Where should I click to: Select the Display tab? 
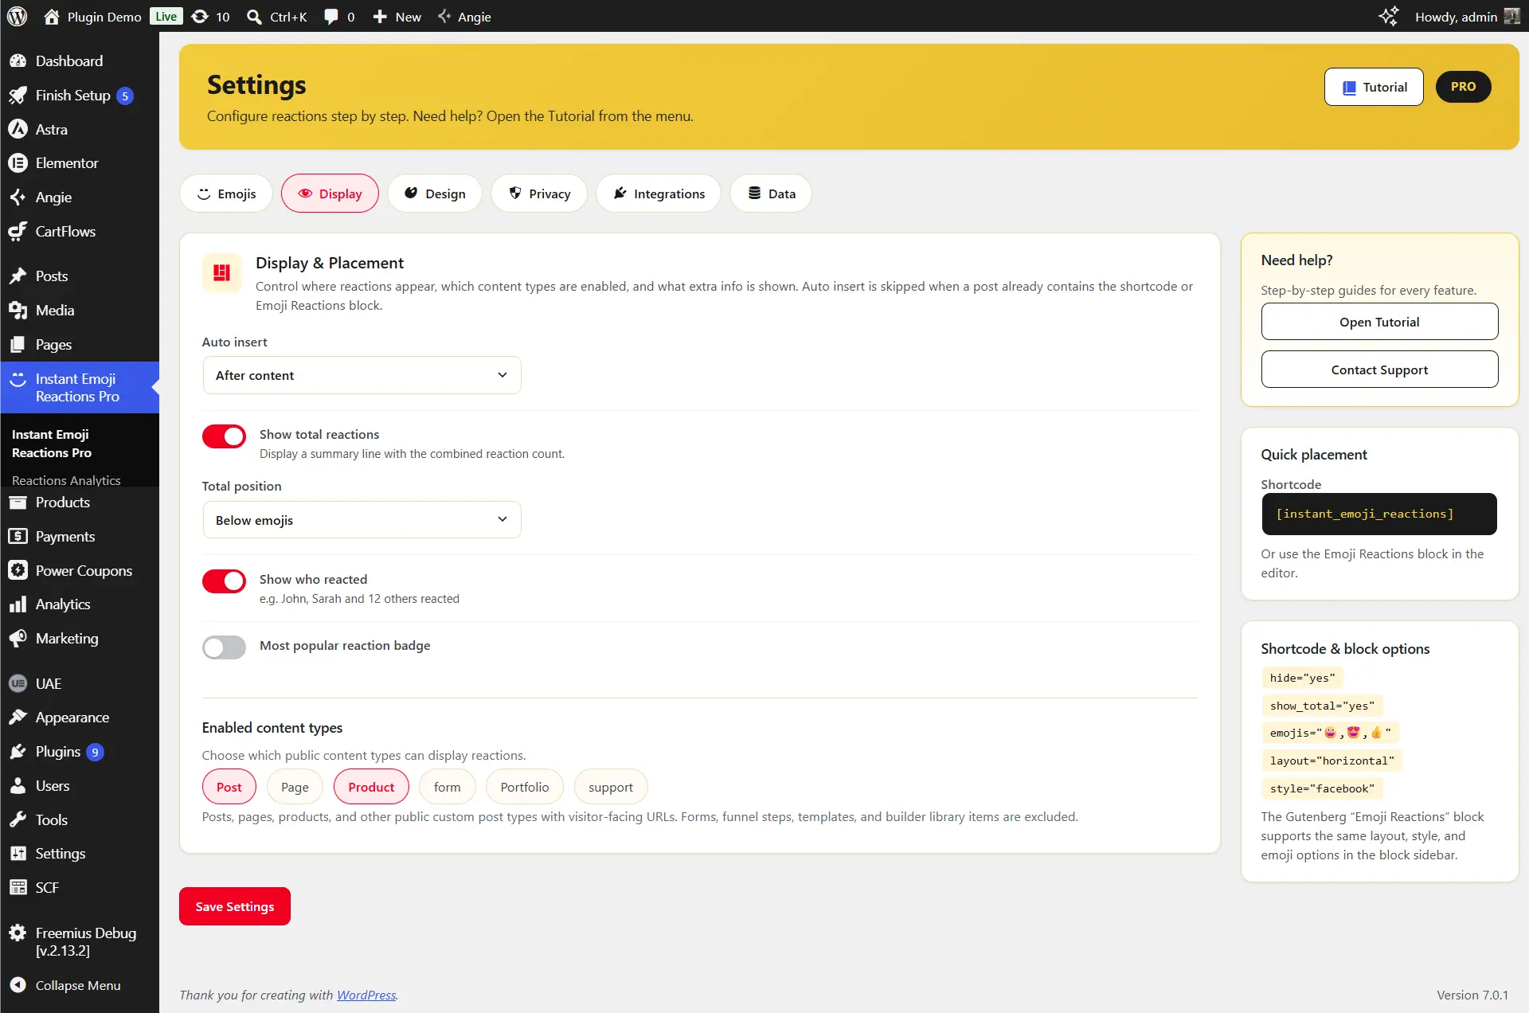(330, 194)
